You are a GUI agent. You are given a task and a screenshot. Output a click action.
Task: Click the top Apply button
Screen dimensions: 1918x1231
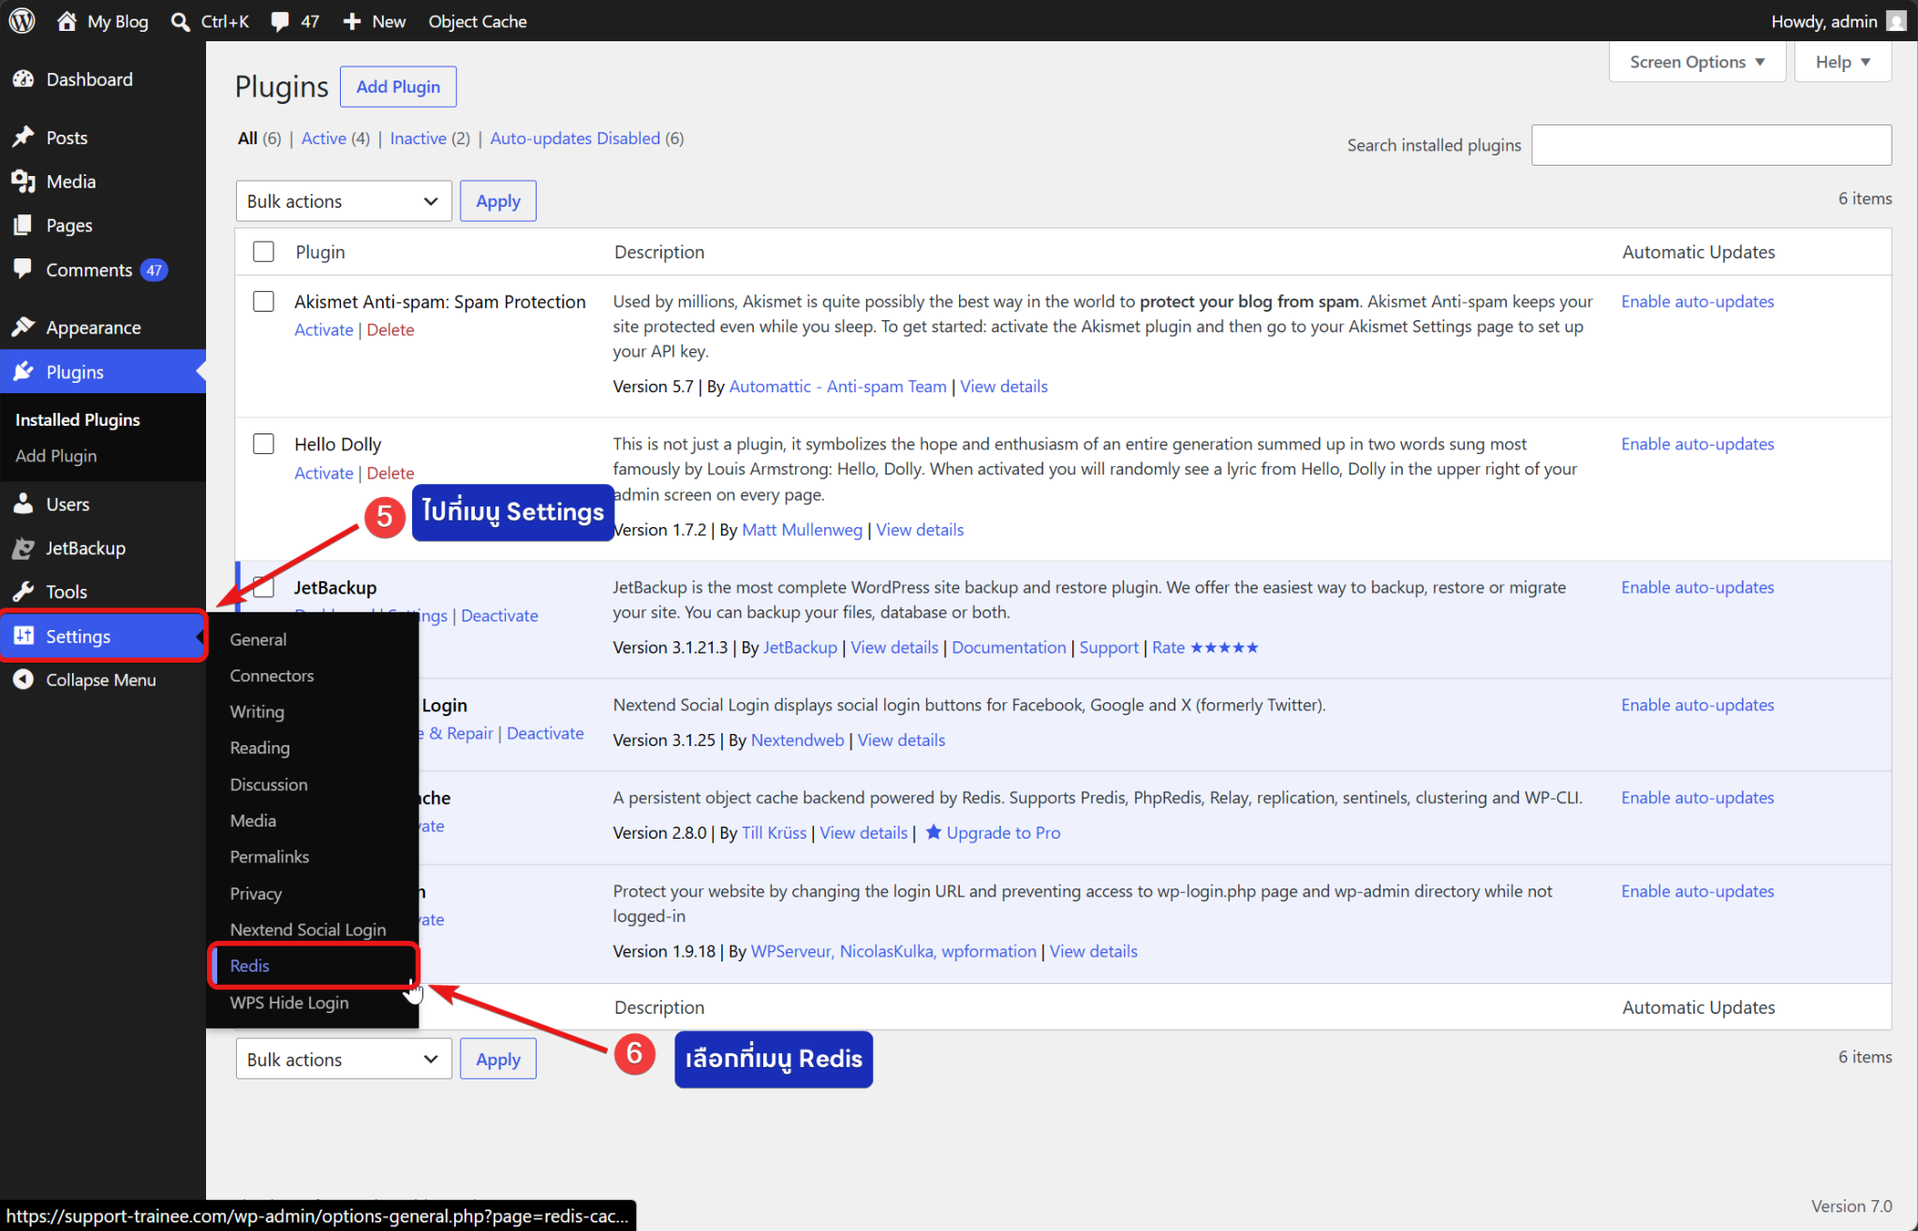[x=498, y=201]
